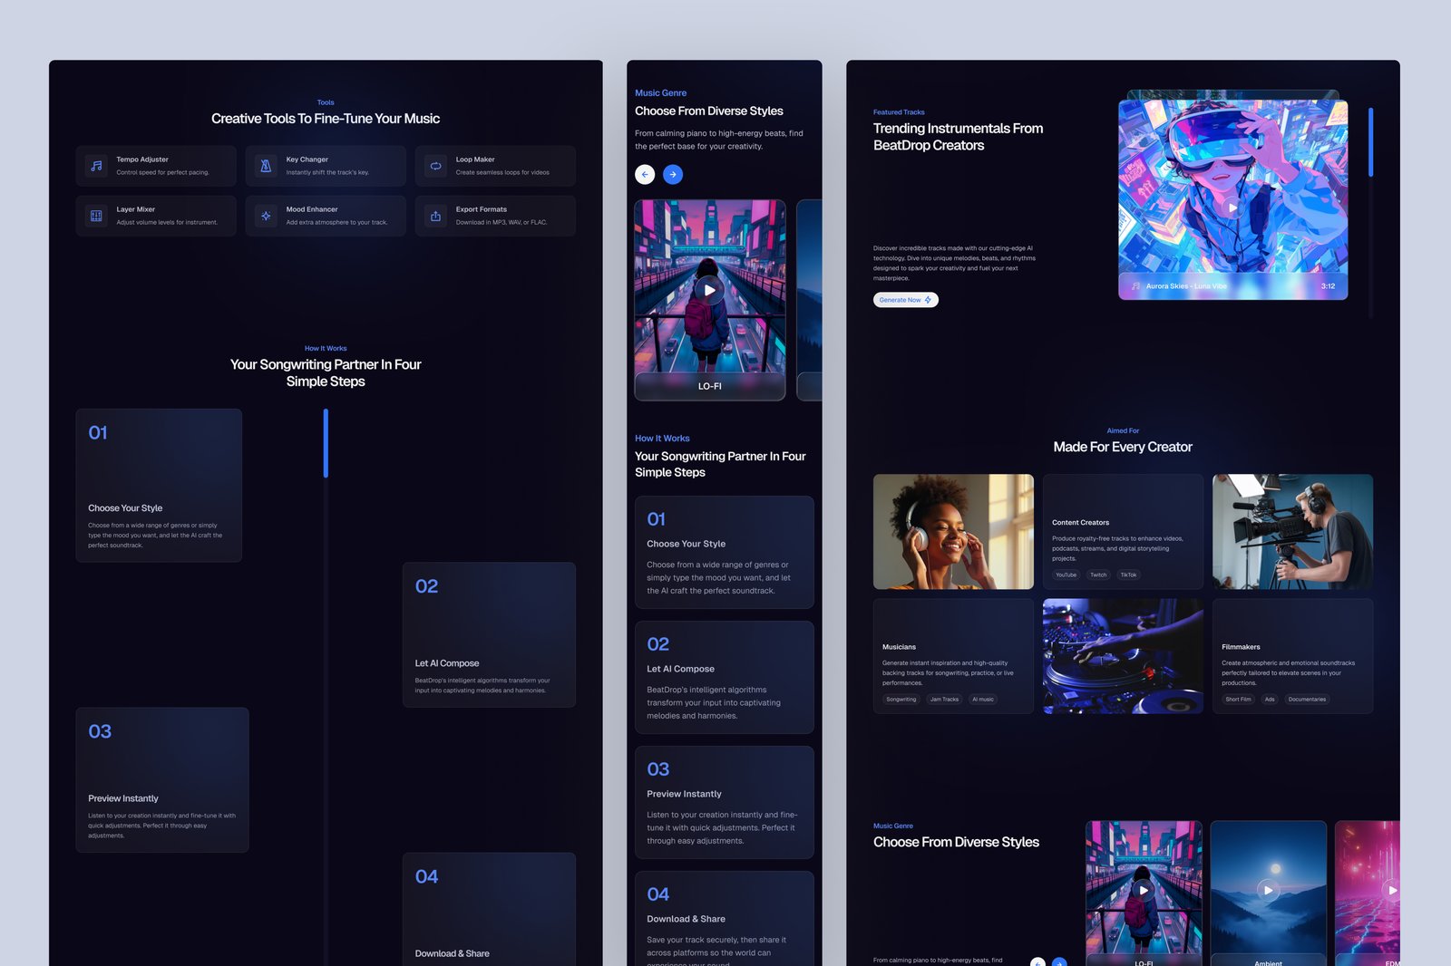Screen dimensions: 1451x966
Task: Click the Key Changer metronome icon
Action: pos(266,165)
